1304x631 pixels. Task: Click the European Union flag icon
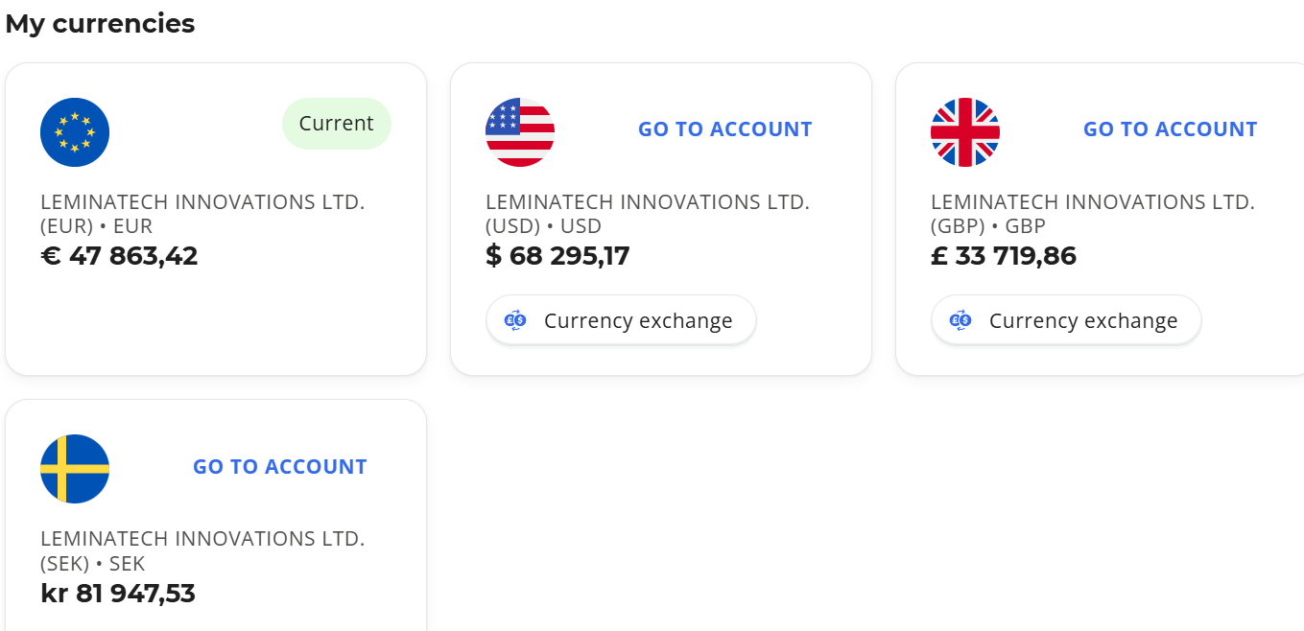tap(75, 132)
